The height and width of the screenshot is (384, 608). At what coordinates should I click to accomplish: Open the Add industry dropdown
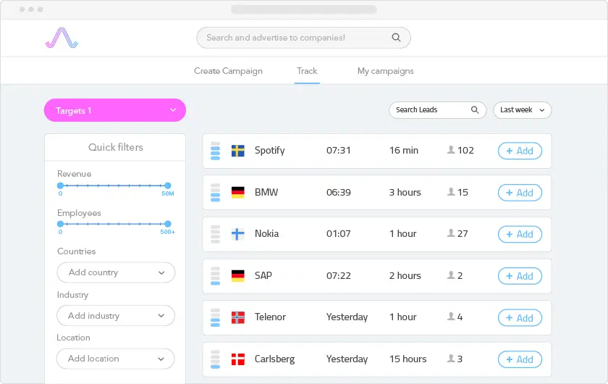coord(116,316)
